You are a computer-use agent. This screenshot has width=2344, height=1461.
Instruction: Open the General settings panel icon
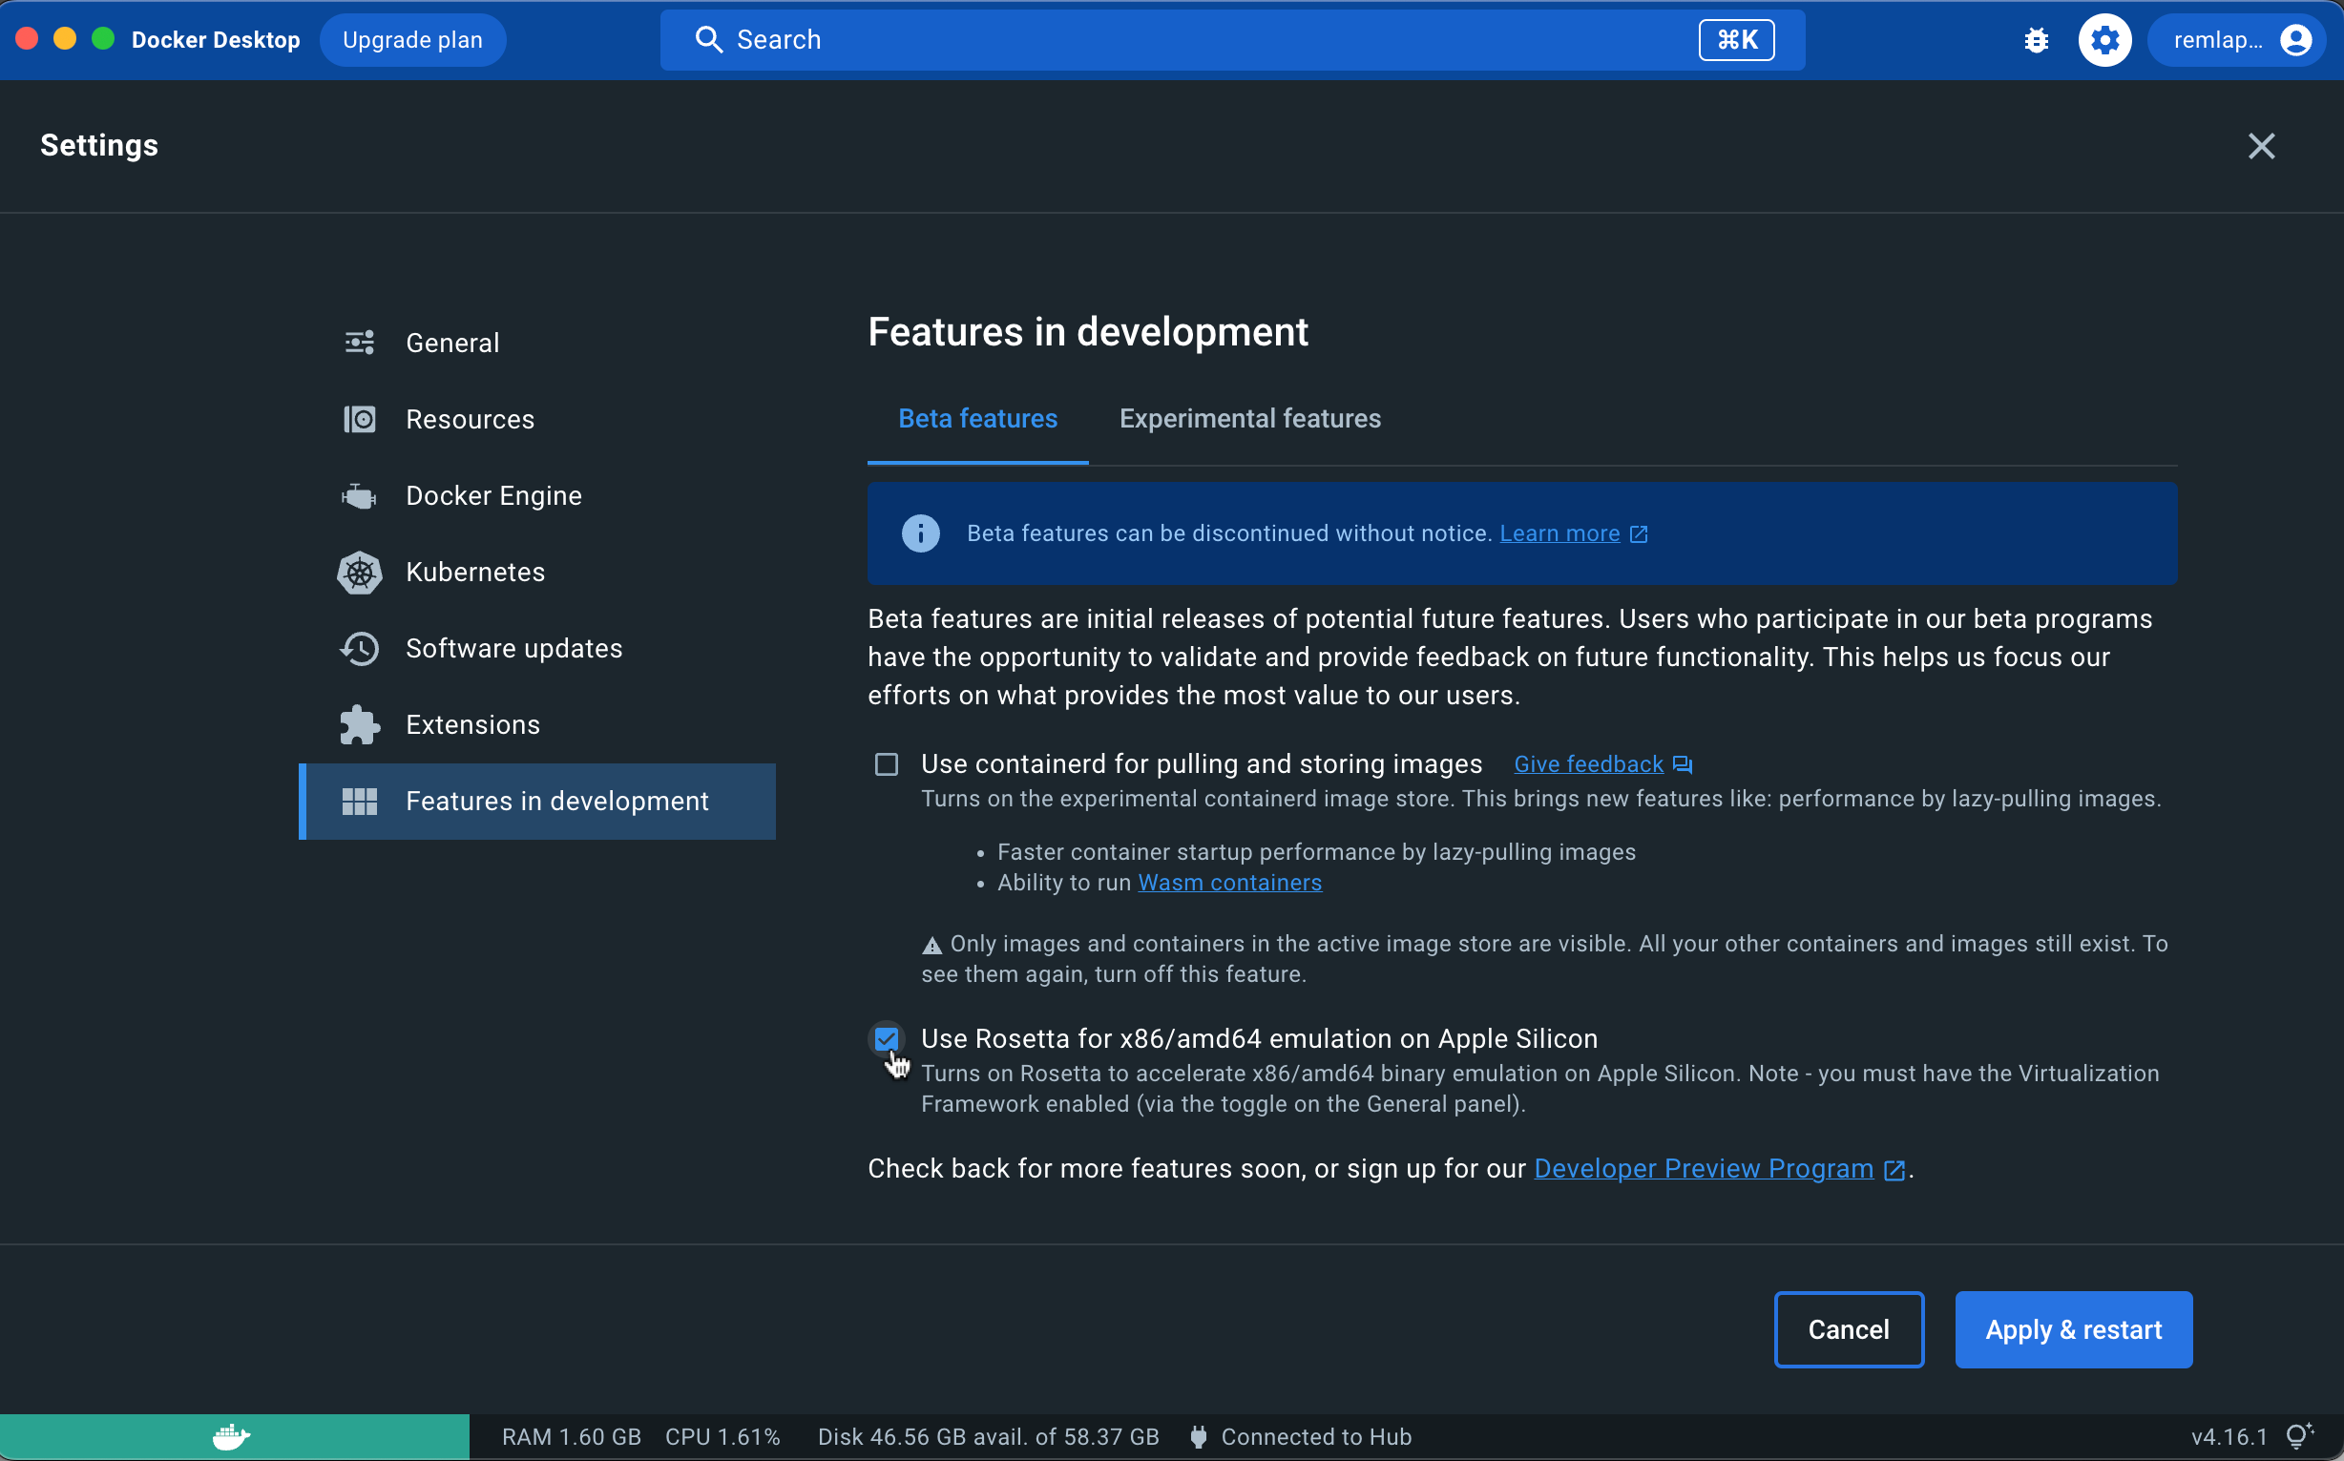(x=360, y=342)
